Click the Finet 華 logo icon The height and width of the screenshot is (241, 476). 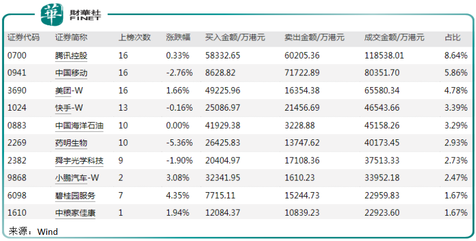[52, 14]
